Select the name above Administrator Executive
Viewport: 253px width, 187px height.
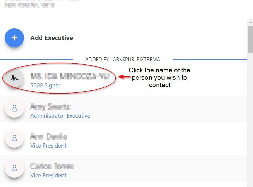pyautogui.click(x=50, y=107)
